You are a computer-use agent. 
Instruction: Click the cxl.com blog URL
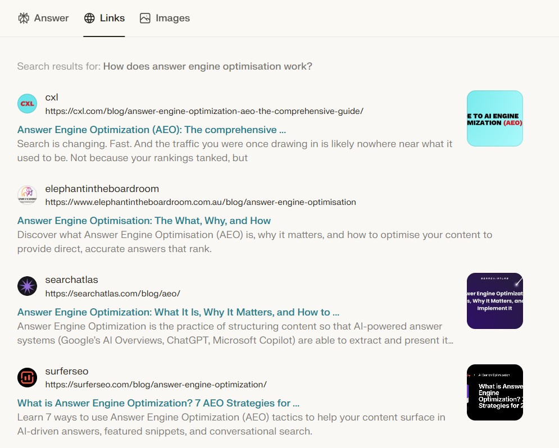point(204,111)
